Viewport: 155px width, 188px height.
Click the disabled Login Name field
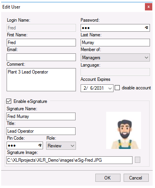[41, 28]
